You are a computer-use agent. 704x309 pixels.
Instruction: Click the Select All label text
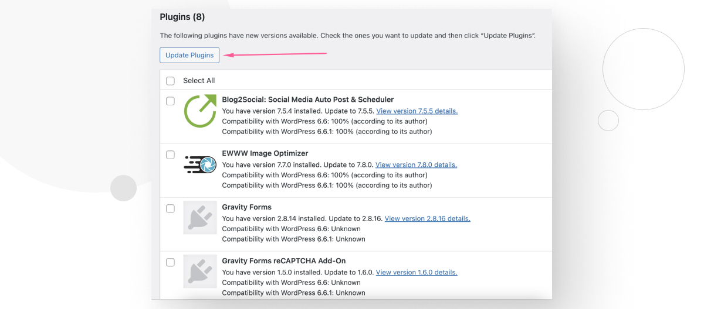199,81
